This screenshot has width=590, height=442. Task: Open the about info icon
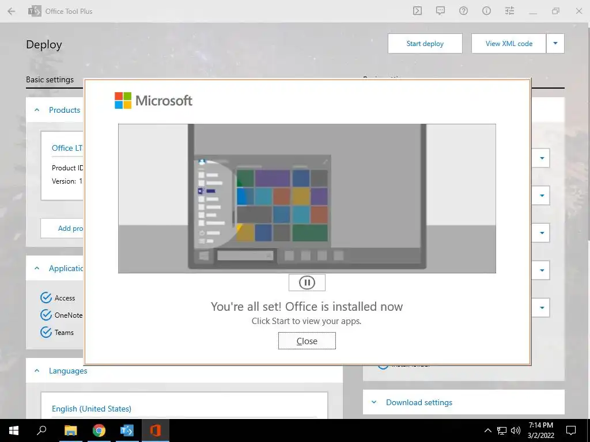coord(486,11)
